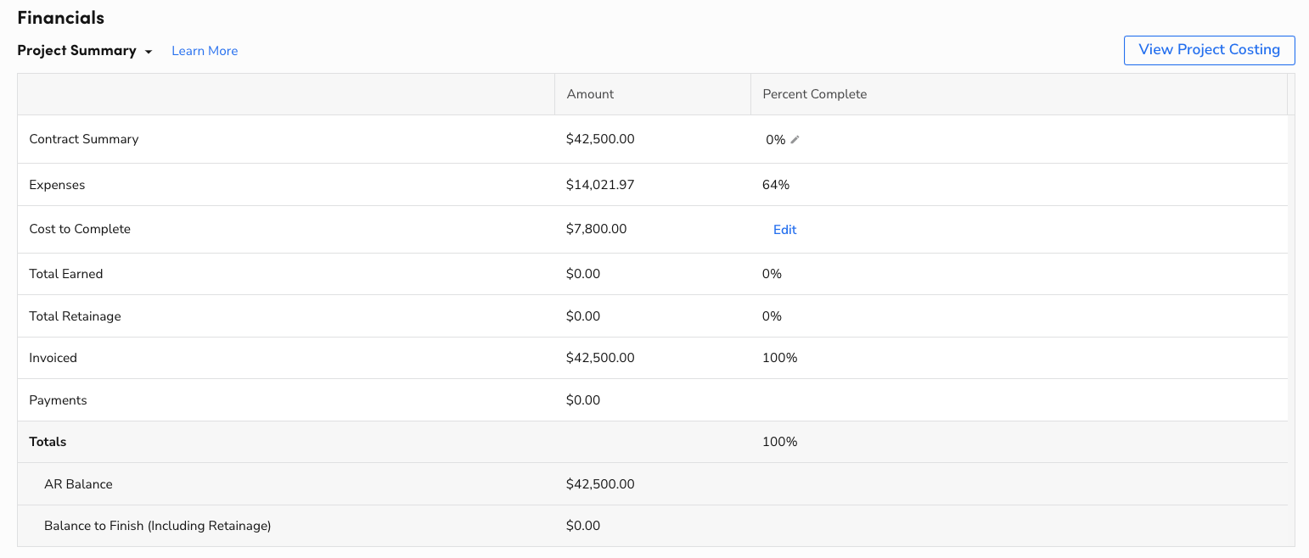
Task: Click the View Project Costing button
Action: [x=1209, y=50]
